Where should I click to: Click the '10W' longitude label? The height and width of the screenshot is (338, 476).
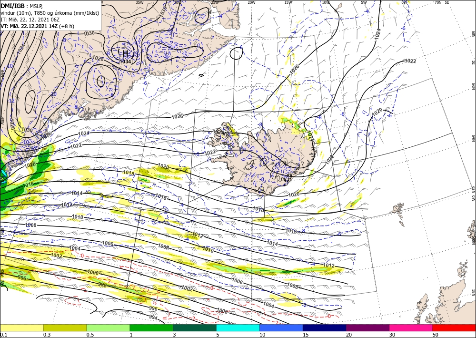point(326,2)
